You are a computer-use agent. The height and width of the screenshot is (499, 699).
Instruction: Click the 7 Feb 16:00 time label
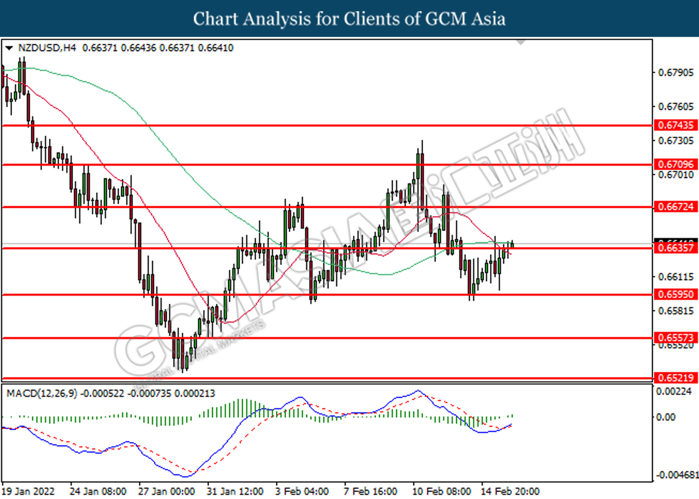[370, 492]
